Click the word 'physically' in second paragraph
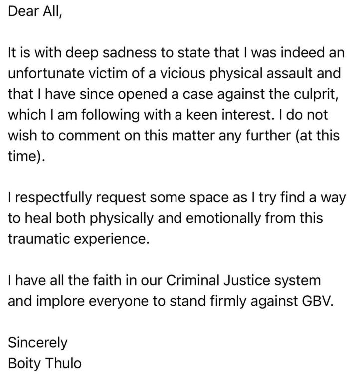 pyautogui.click(x=122, y=218)
